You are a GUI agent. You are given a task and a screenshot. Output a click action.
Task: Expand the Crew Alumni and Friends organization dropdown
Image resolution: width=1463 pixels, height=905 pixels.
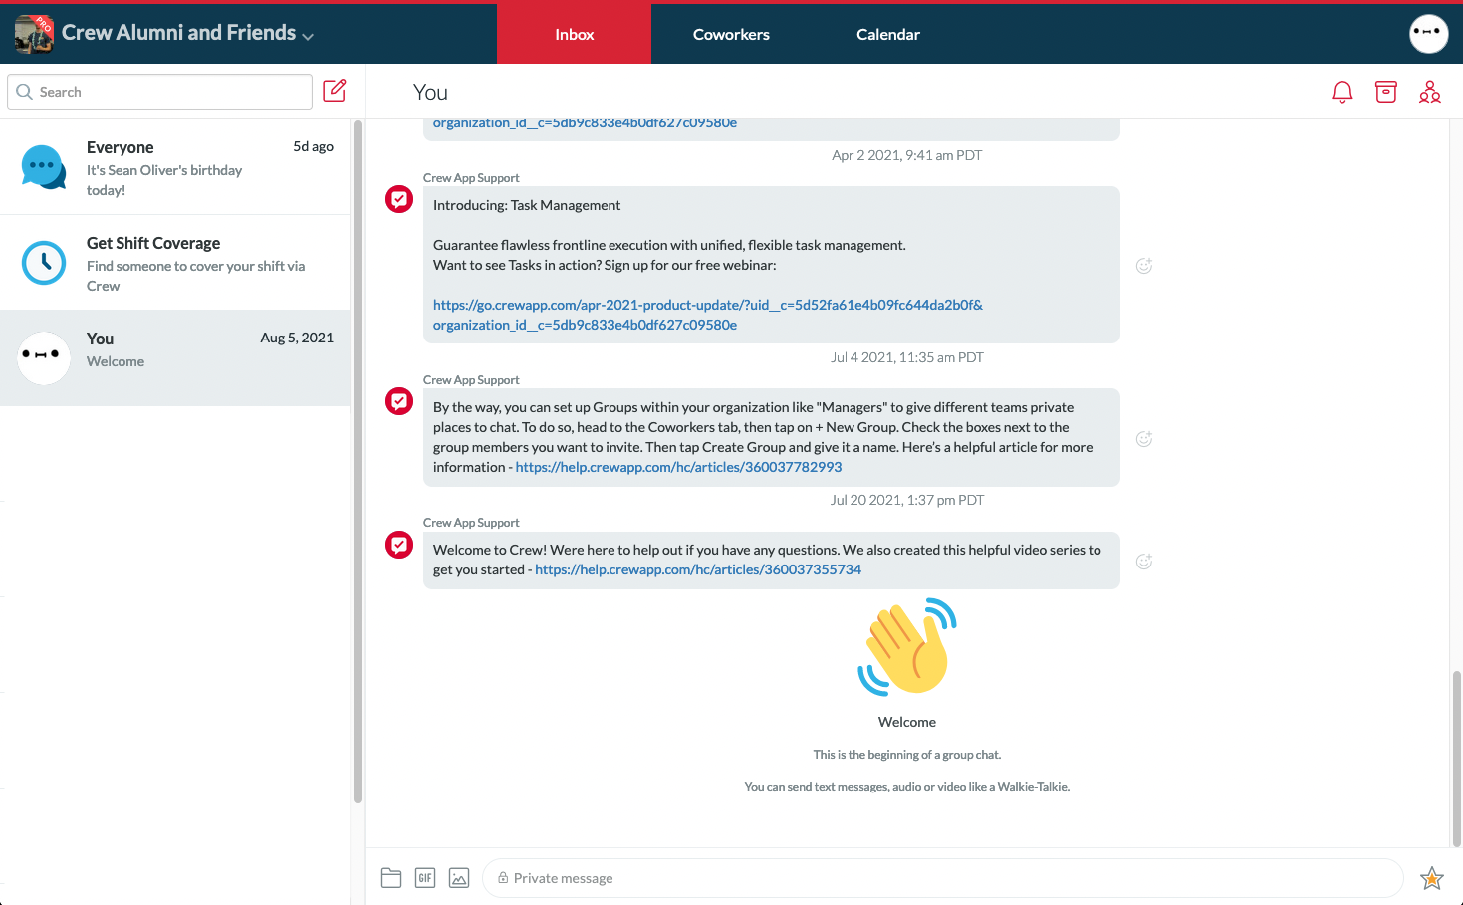tap(308, 33)
